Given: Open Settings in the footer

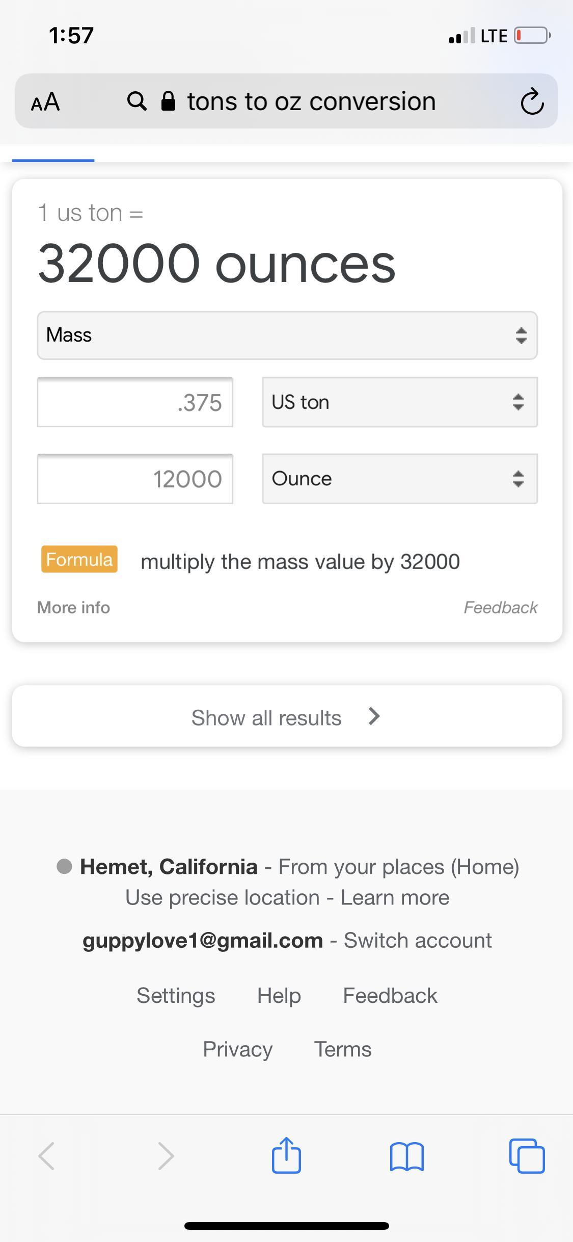Looking at the screenshot, I should pos(176,995).
